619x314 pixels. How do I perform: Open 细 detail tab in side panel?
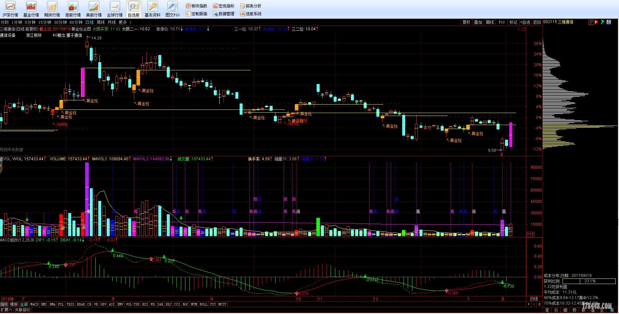565,310
